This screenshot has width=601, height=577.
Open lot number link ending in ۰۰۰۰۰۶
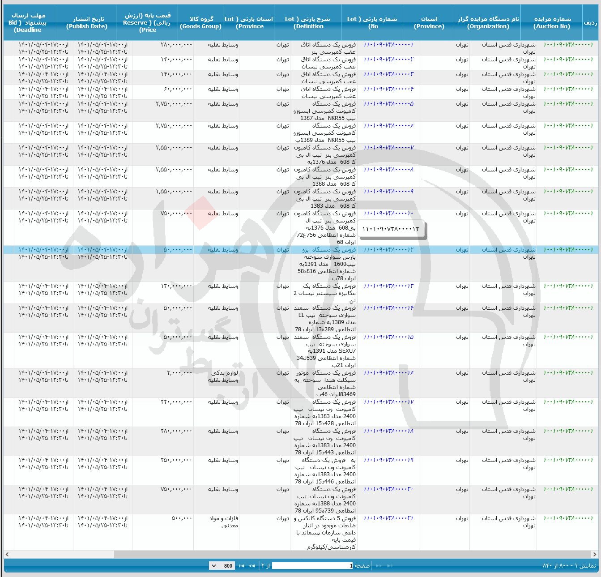click(x=388, y=126)
